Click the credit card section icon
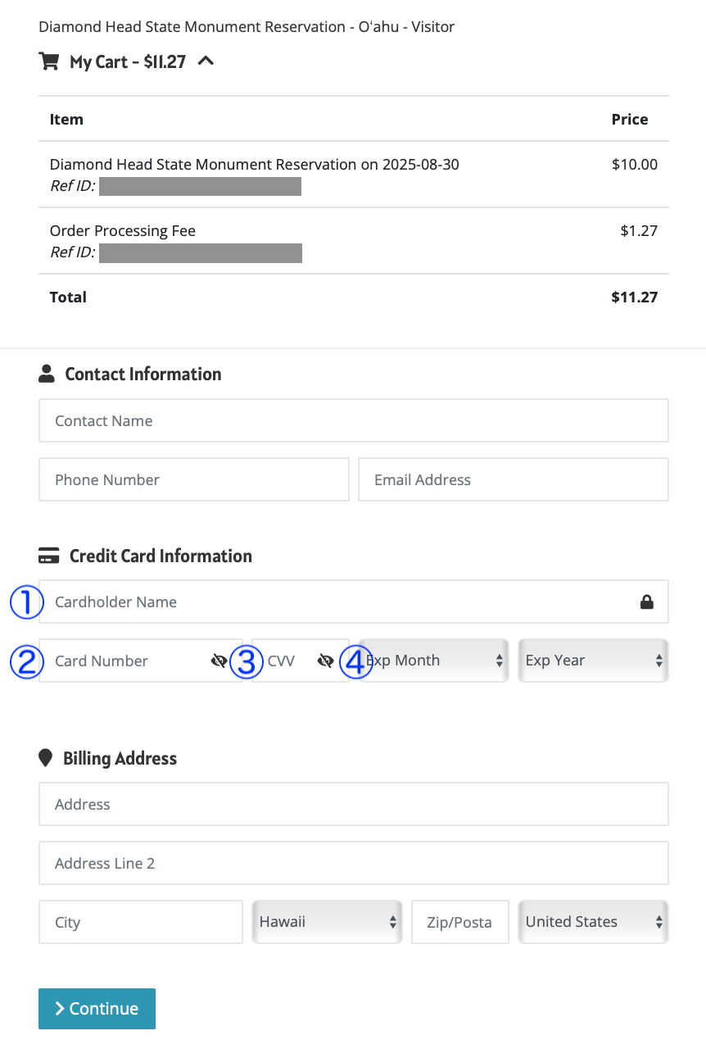706x1058 pixels. pyautogui.click(x=49, y=556)
